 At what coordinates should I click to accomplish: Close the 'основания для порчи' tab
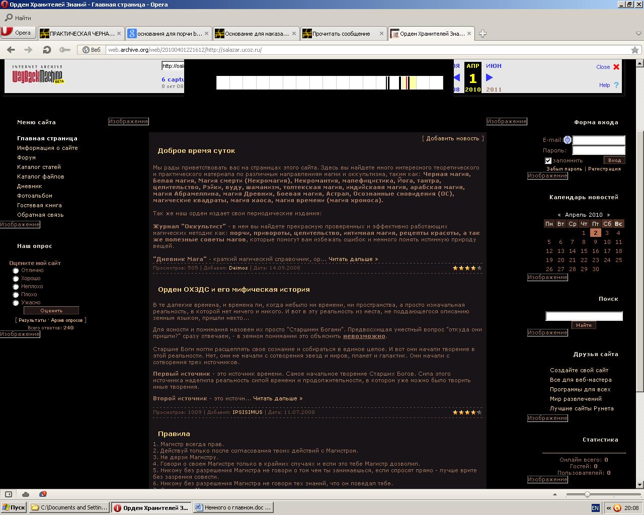(x=206, y=34)
